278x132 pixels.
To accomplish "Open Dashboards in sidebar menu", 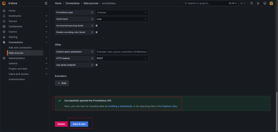I will click(15, 27).
